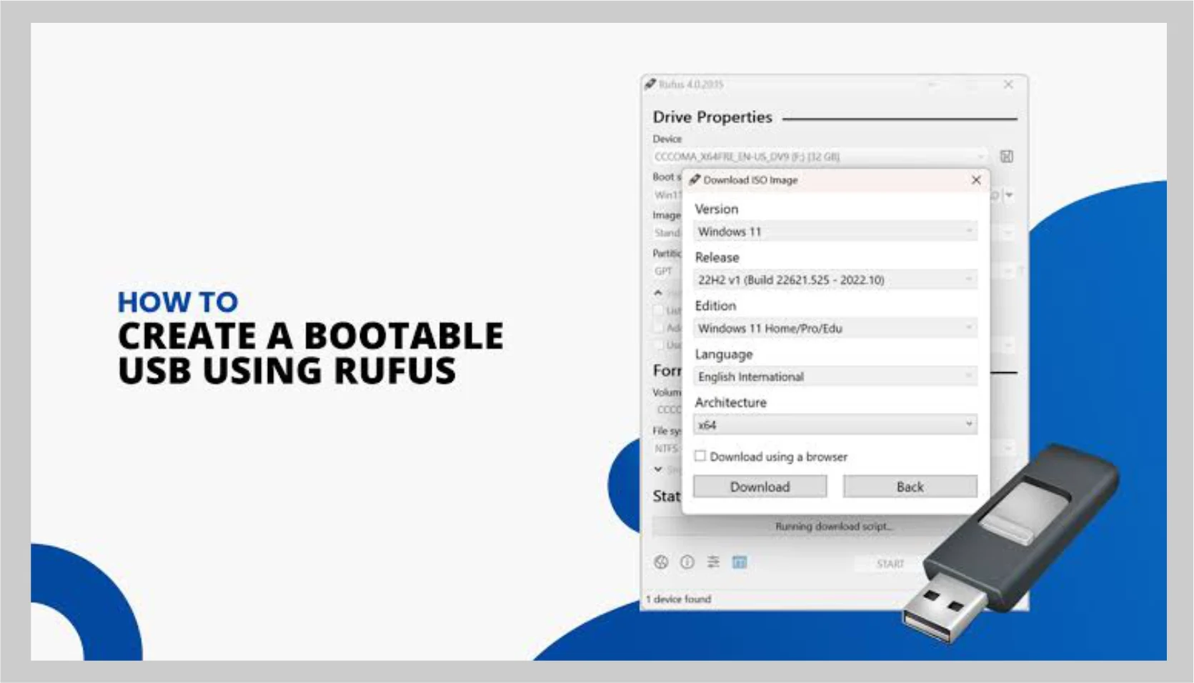Viewport: 1194px width, 683px height.
Task: Open the Rufus settings sliders icon
Action: (x=713, y=562)
